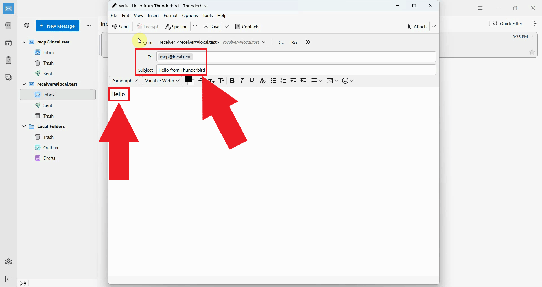Underline text using the formatting toolbar
The image size is (542, 287).
pos(251,81)
